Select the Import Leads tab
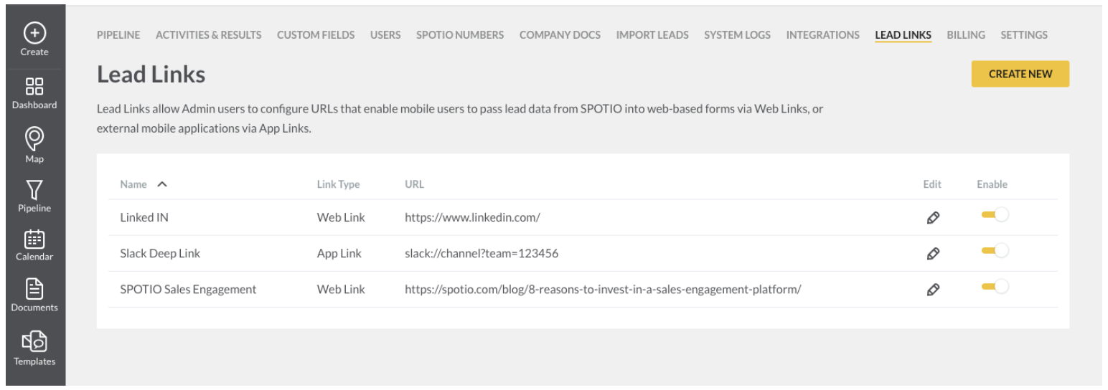 tap(652, 34)
